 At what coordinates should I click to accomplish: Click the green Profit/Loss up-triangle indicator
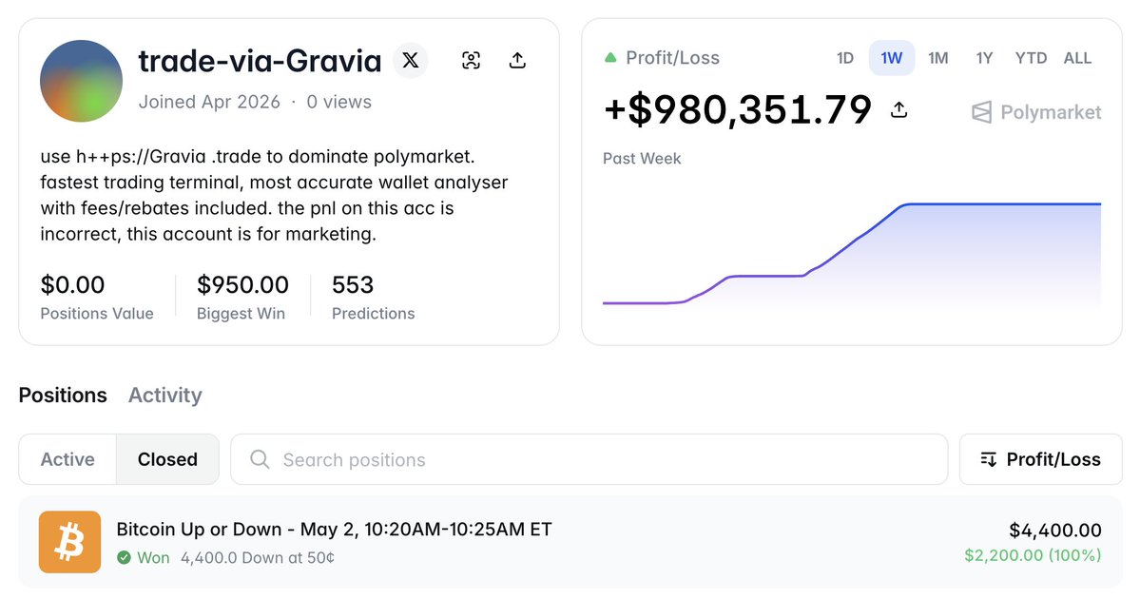tap(610, 57)
